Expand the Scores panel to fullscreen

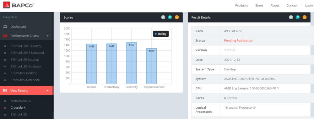click(x=163, y=17)
